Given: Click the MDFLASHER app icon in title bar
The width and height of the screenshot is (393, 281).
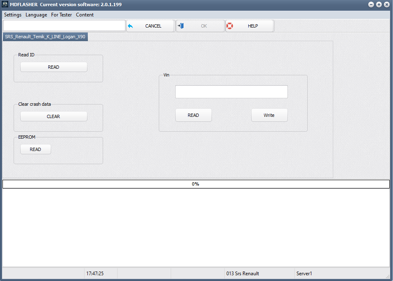Looking at the screenshot, I should [x=5, y=4].
